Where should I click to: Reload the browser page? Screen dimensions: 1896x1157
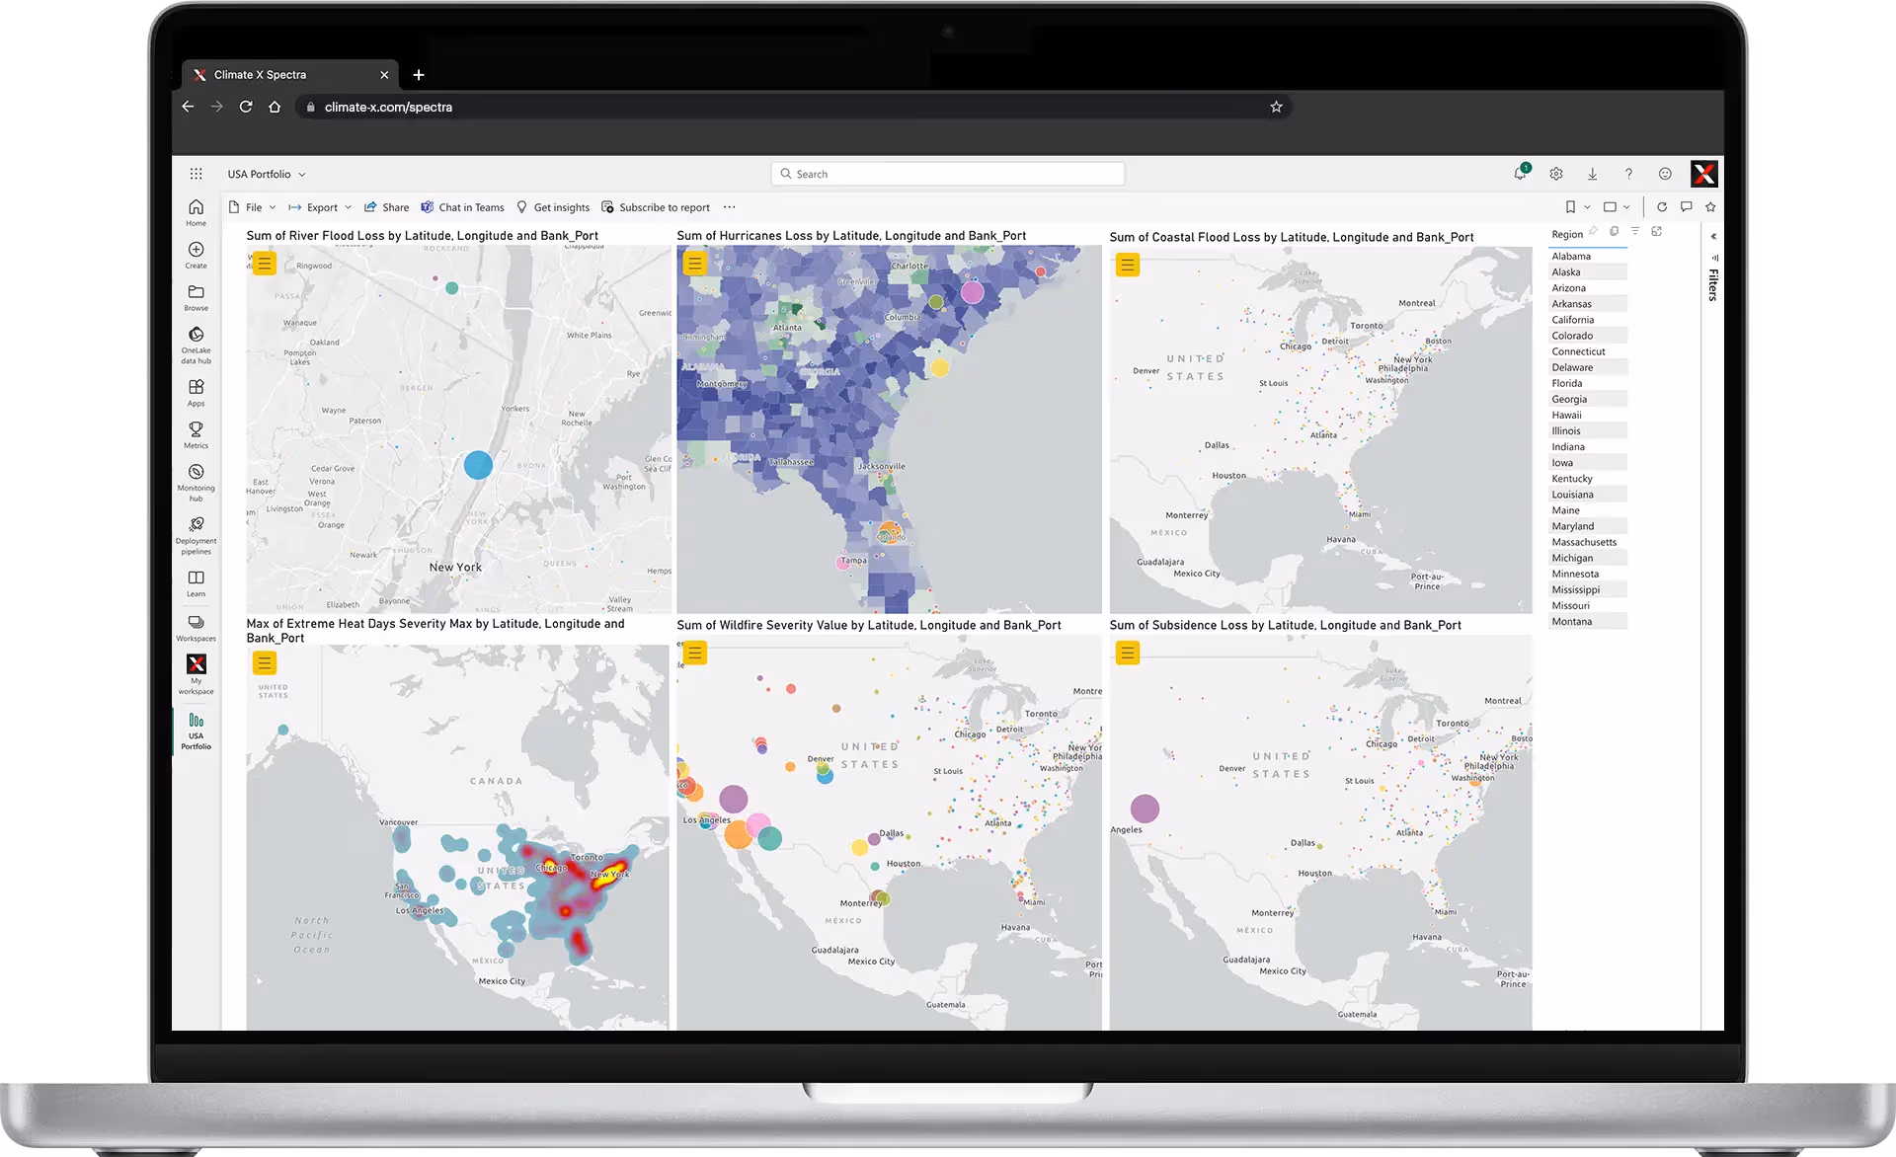[x=246, y=107]
